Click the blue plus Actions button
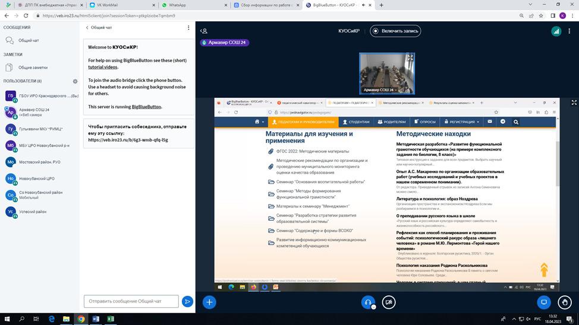The image size is (579, 325). click(209, 302)
